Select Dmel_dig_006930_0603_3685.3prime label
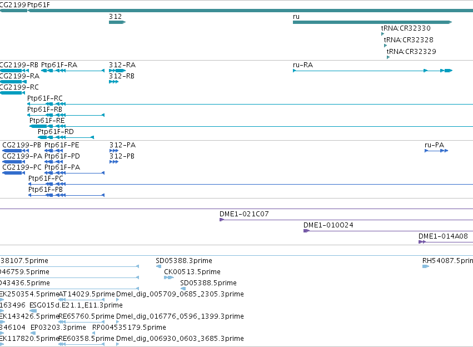The width and height of the screenshot is (473, 347). tap(180, 339)
